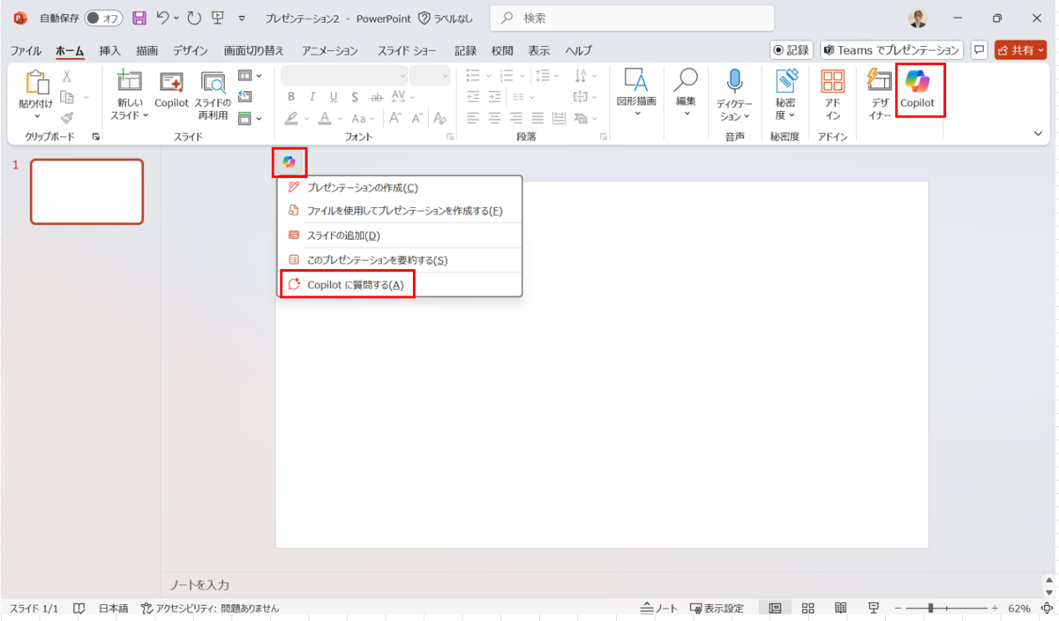The width and height of the screenshot is (1059, 621).
Task: Click the Copilot button in ribbon far right
Action: pyautogui.click(x=917, y=90)
